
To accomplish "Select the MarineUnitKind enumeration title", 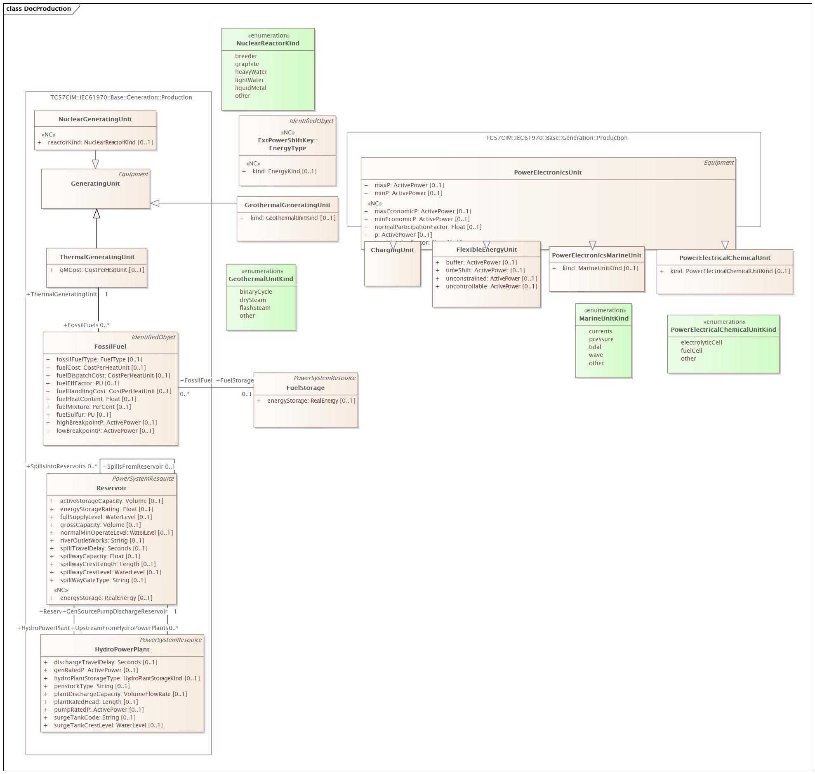I will click(x=604, y=319).
